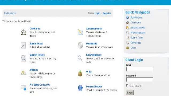
Task: Tick the Remember Me checkbox
Action: (x=127, y=86)
